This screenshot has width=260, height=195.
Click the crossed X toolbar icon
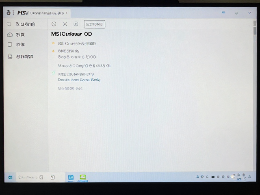pyautogui.click(x=65, y=24)
